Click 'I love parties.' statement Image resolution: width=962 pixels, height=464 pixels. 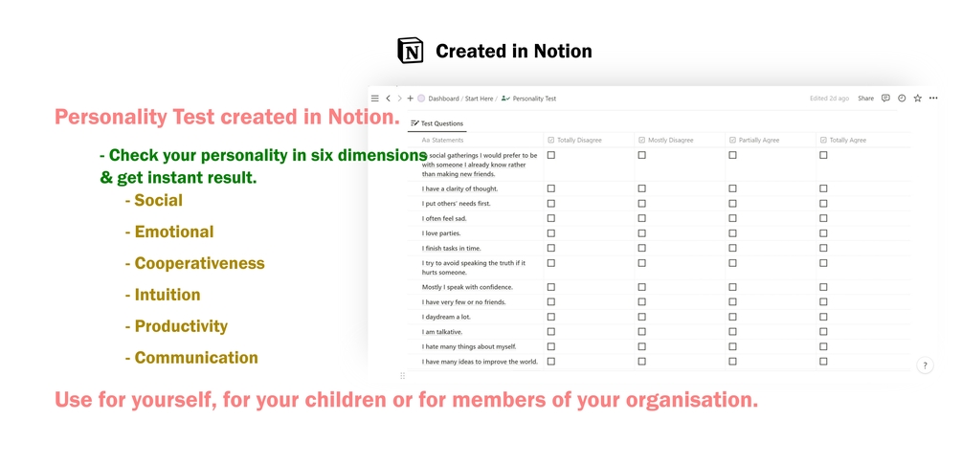click(x=441, y=232)
